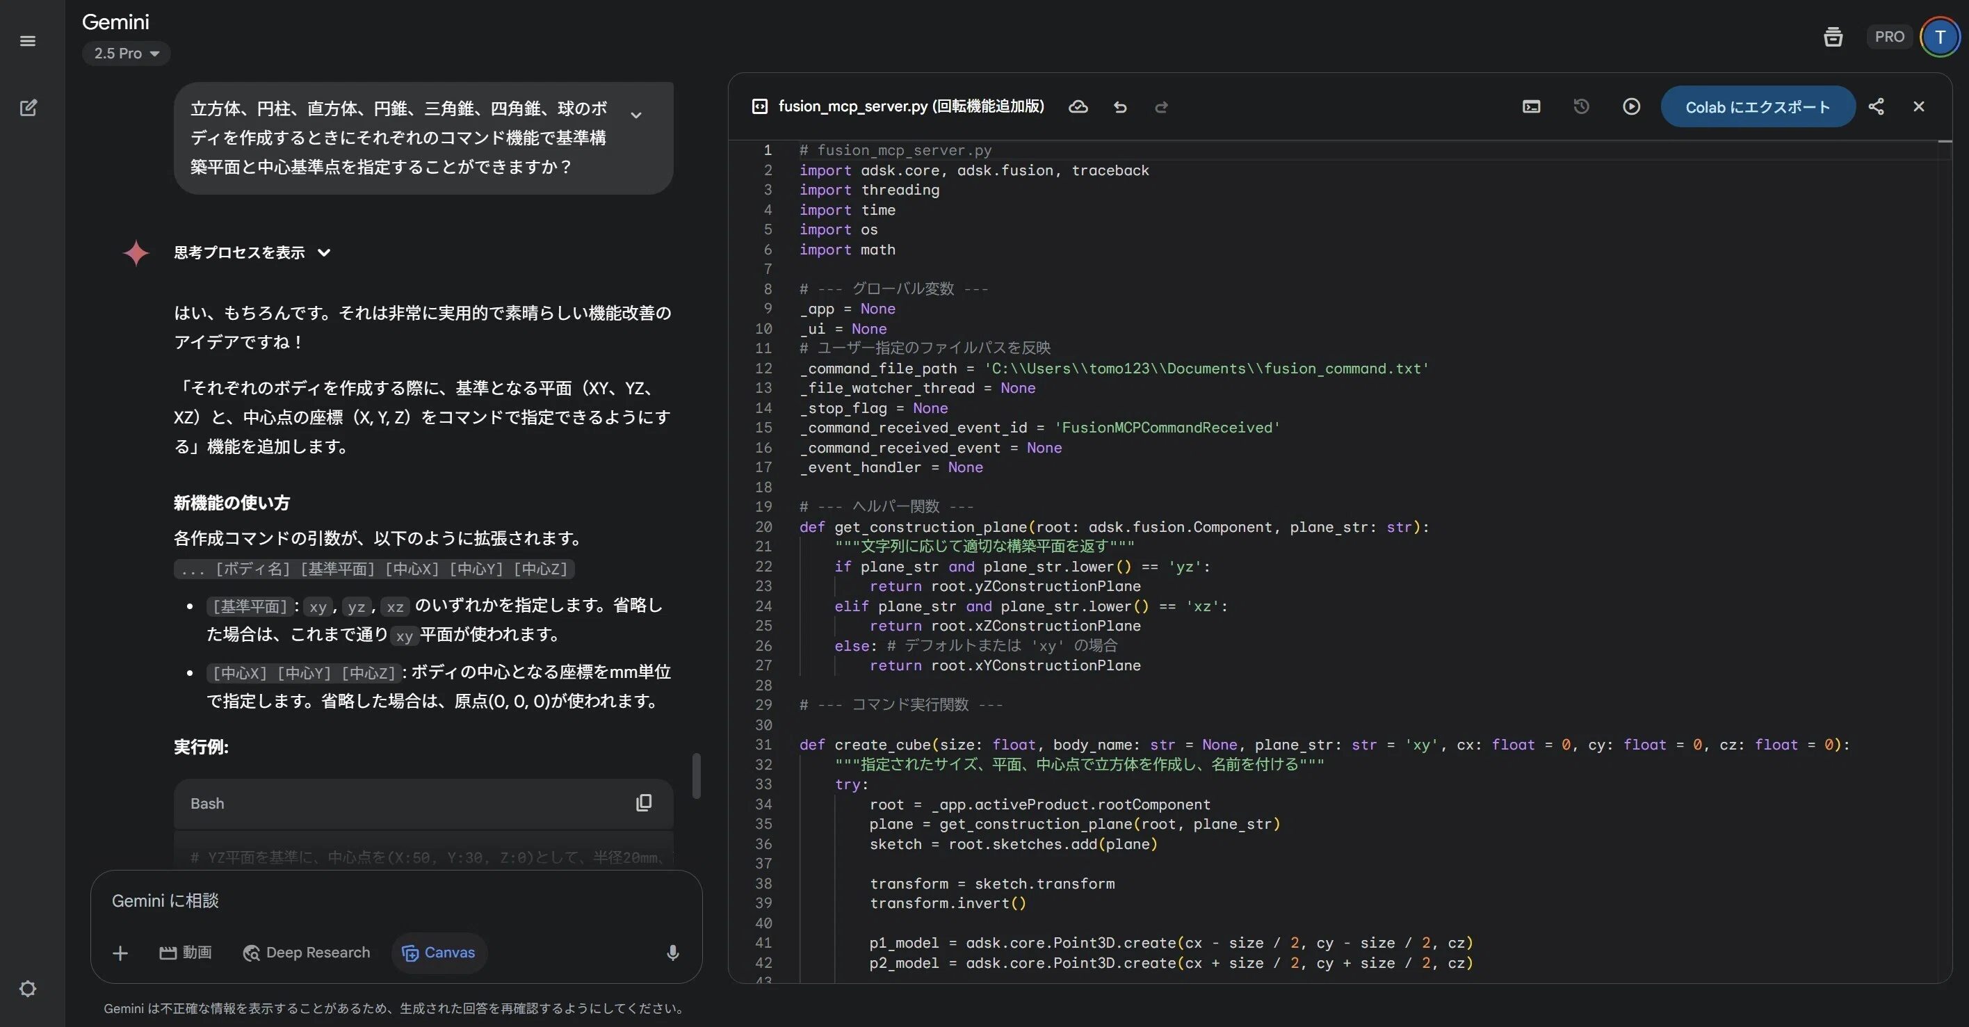Click 'import threading' on line 3
1969x1027 pixels.
tap(869, 190)
